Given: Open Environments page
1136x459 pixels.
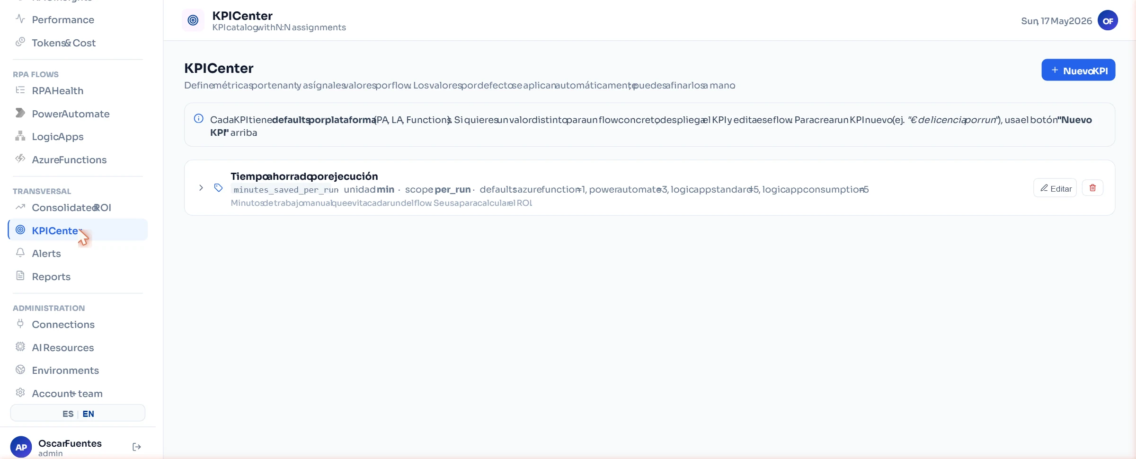Looking at the screenshot, I should tap(78, 371).
